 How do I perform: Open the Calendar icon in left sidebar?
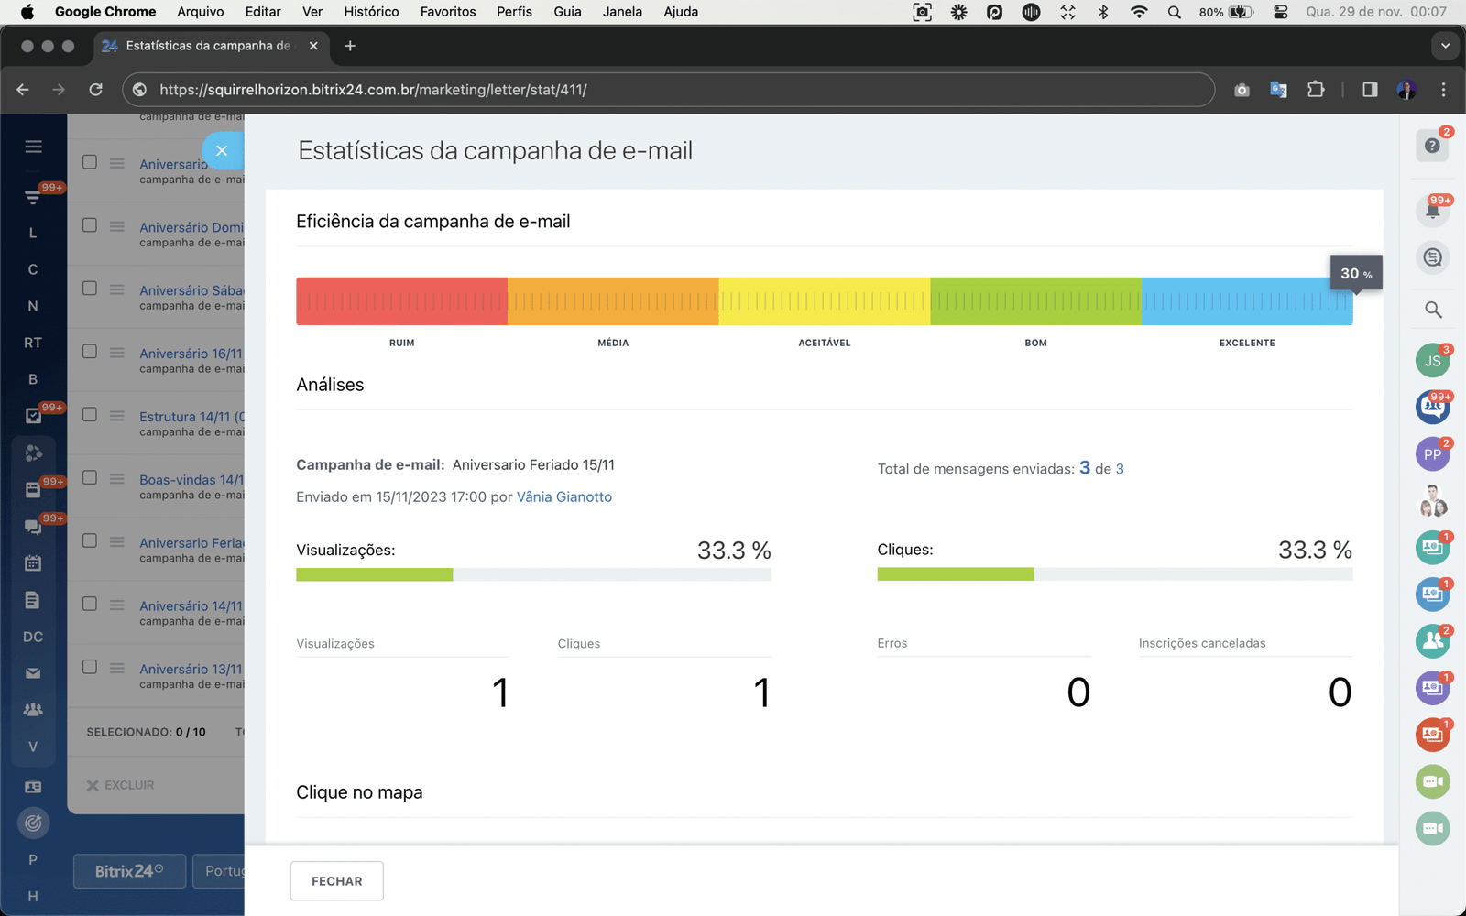[33, 562]
